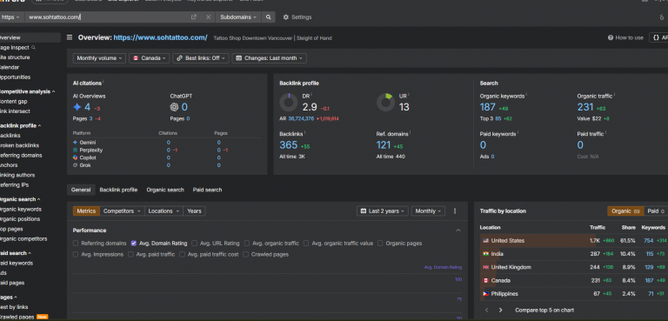Enable the Referring domains checkbox
This screenshot has height=321, width=668.
(x=76, y=244)
